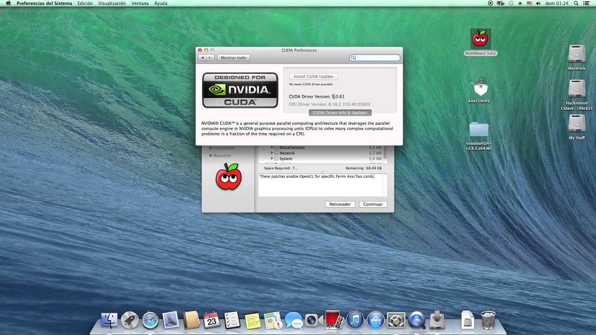The image size is (596, 335).
Task: Open the Ayuda menu
Action: pos(161,3)
